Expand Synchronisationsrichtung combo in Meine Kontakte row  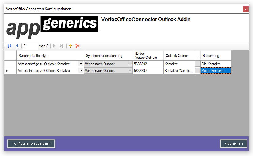(x=130, y=71)
